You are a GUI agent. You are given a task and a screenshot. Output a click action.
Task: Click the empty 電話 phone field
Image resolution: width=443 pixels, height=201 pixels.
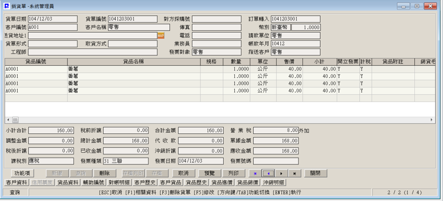tap(217, 35)
